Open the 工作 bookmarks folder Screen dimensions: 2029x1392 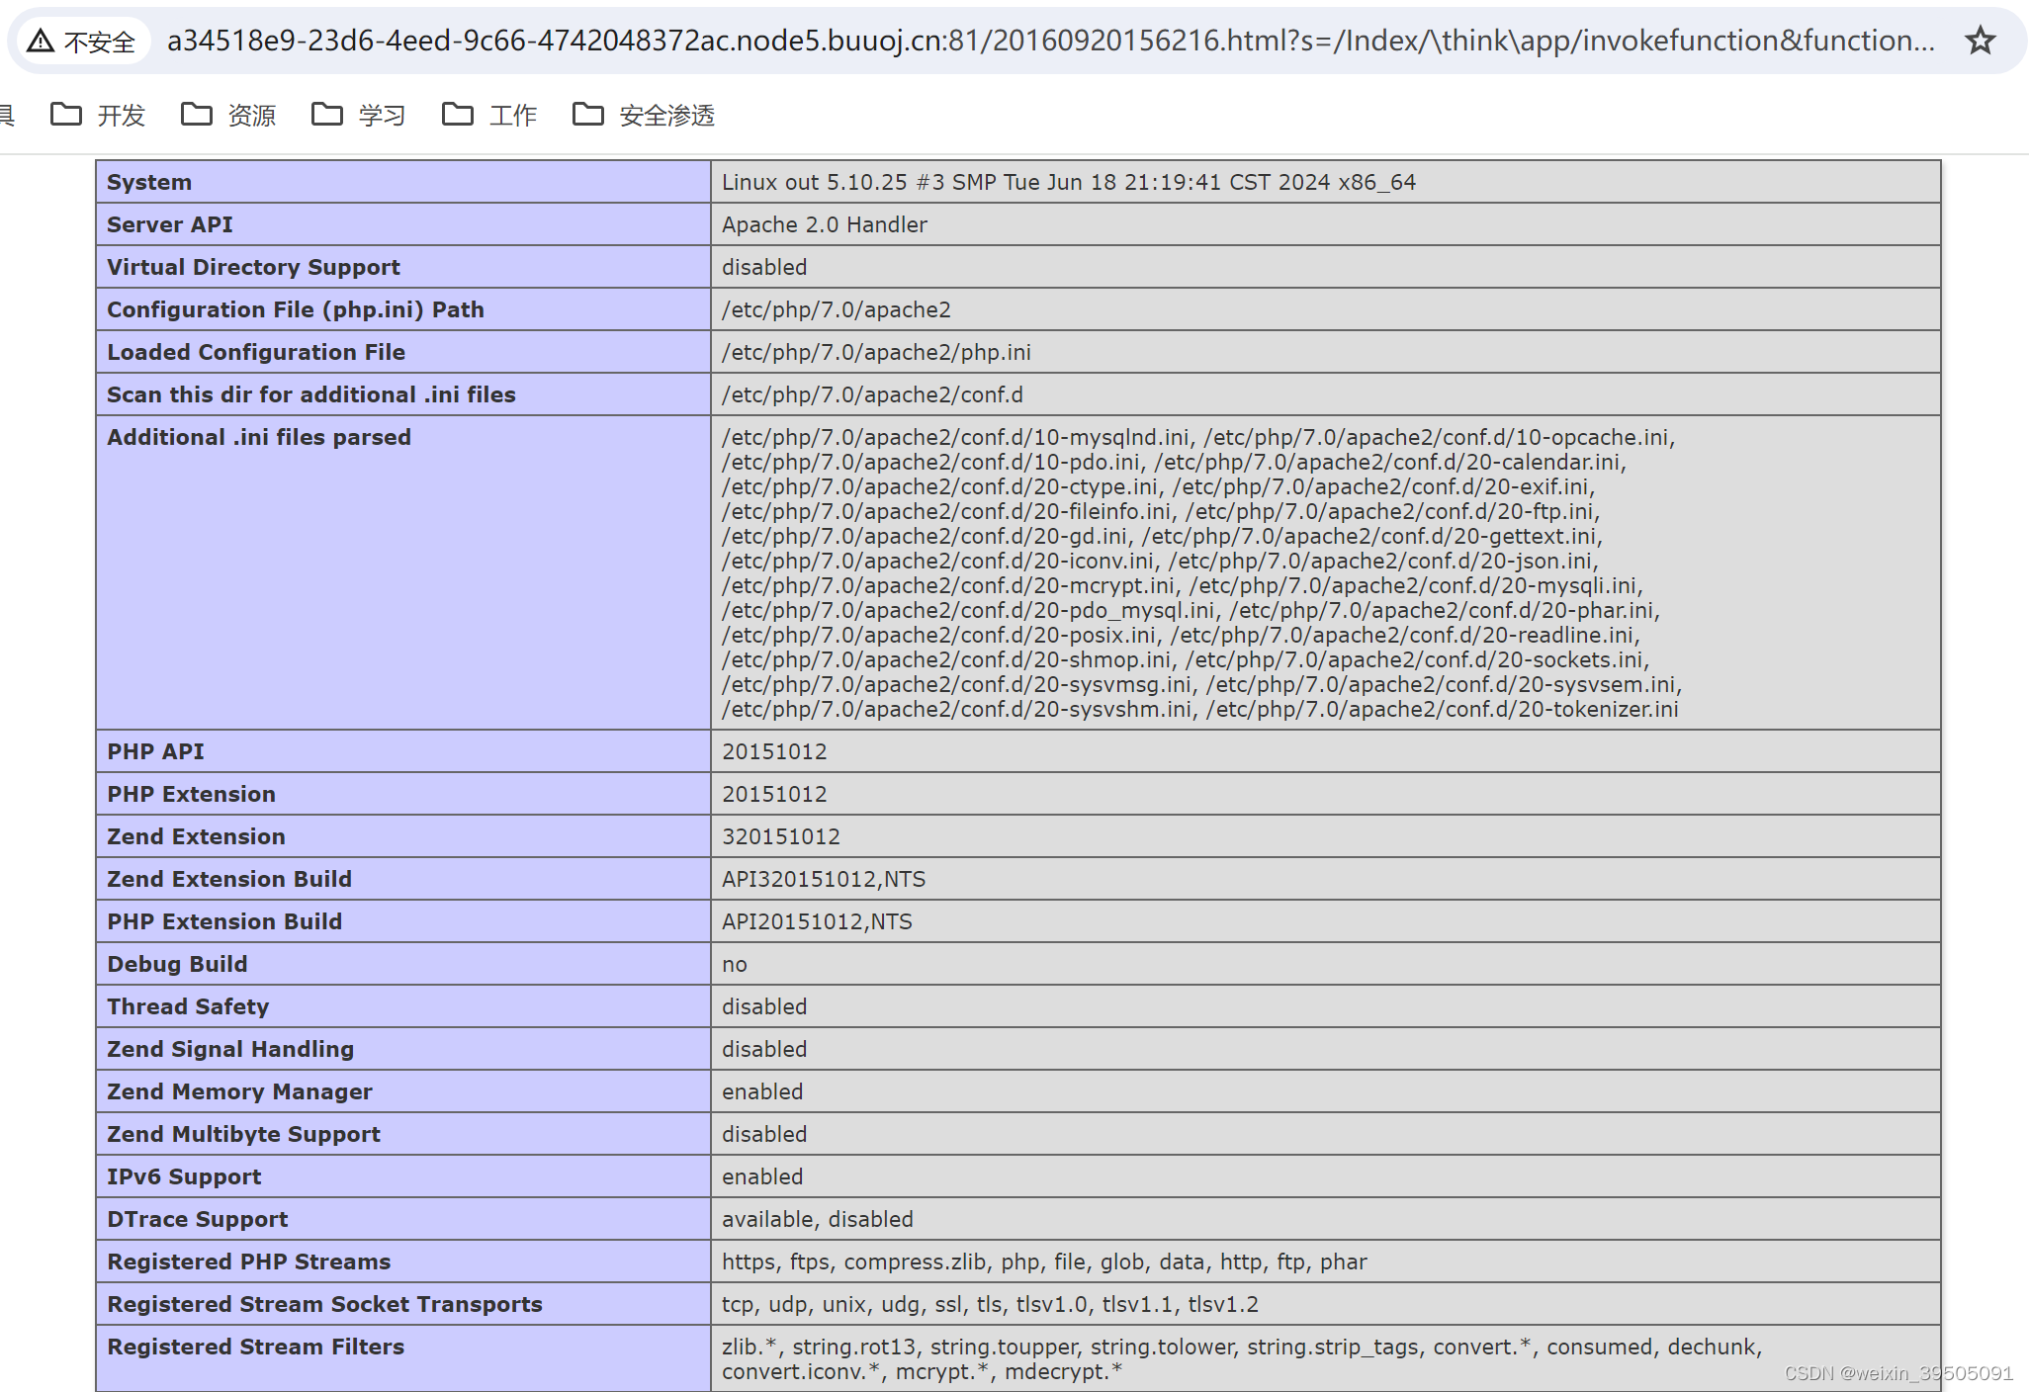(489, 116)
